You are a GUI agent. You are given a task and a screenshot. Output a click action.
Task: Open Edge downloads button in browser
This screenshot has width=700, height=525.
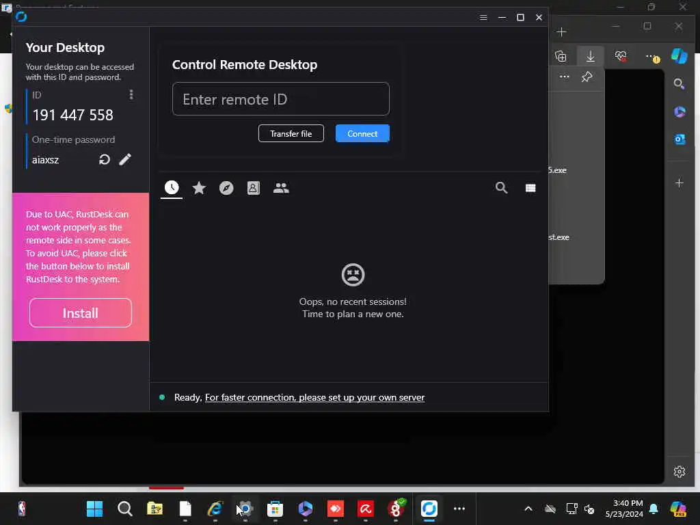(590, 56)
